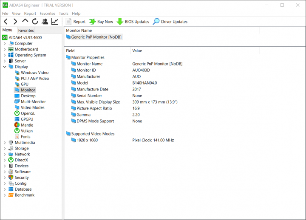Screen dimensions: 306x220
Task: Expand the Server tree node
Action: pyautogui.click(x=5, y=61)
